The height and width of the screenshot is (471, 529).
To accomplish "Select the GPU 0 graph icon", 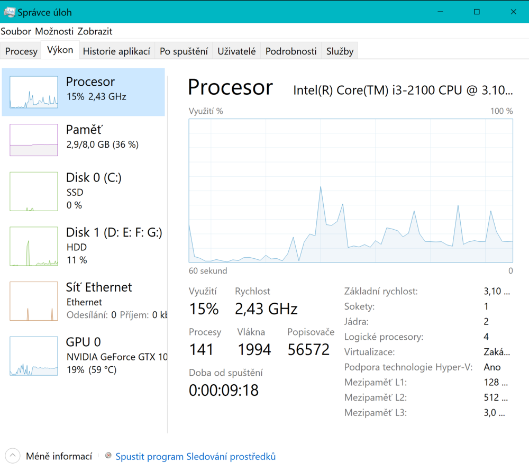I will tap(34, 356).
